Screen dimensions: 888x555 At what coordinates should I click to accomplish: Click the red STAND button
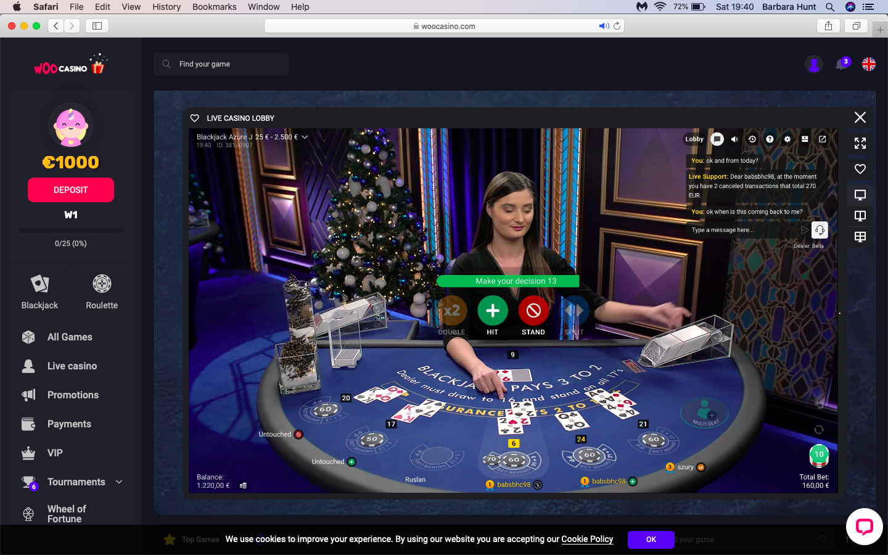(533, 311)
